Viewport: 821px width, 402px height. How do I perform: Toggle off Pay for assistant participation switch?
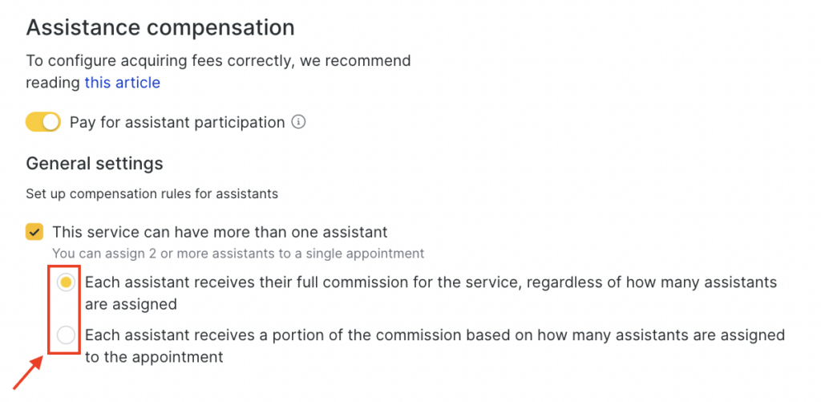[x=43, y=123]
